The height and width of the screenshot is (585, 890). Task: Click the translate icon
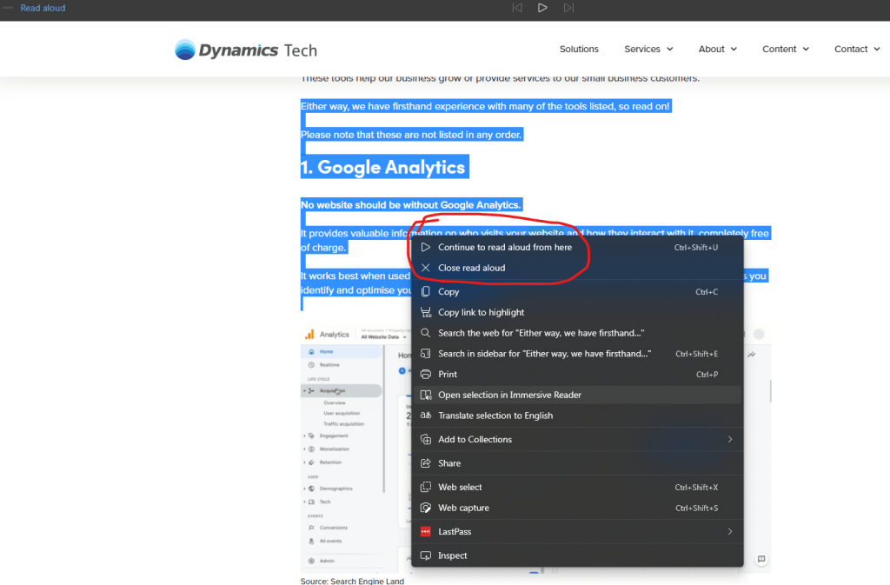pos(426,415)
